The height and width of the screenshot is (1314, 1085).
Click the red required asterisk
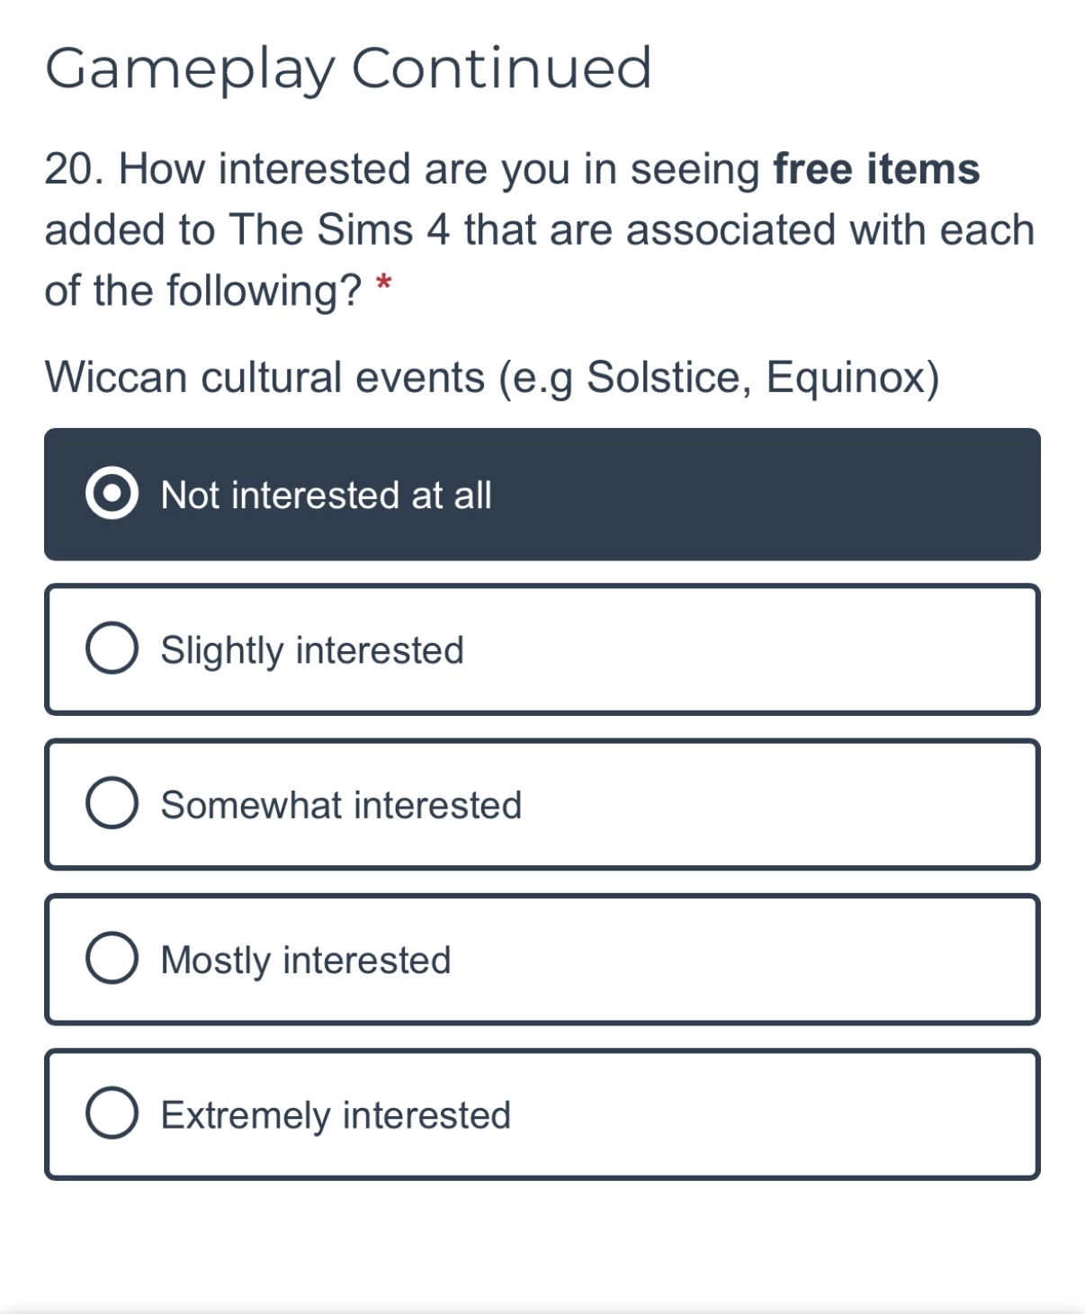(384, 284)
